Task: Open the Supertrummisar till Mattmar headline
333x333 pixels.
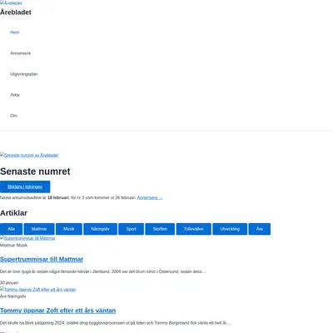Action: tap(42, 259)
